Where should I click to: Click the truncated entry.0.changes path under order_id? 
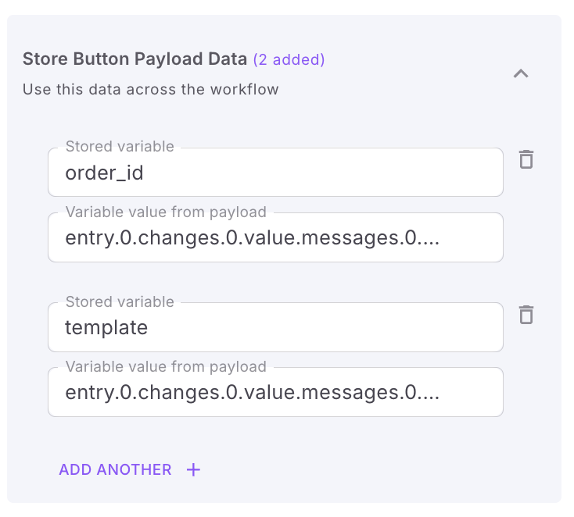pos(252,238)
